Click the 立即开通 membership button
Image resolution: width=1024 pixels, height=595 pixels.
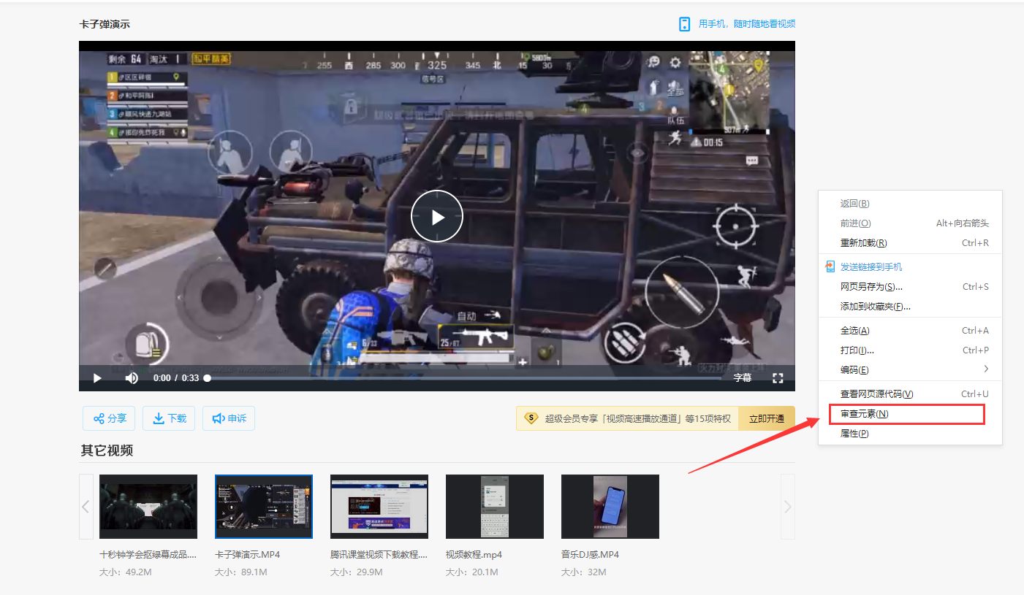766,418
